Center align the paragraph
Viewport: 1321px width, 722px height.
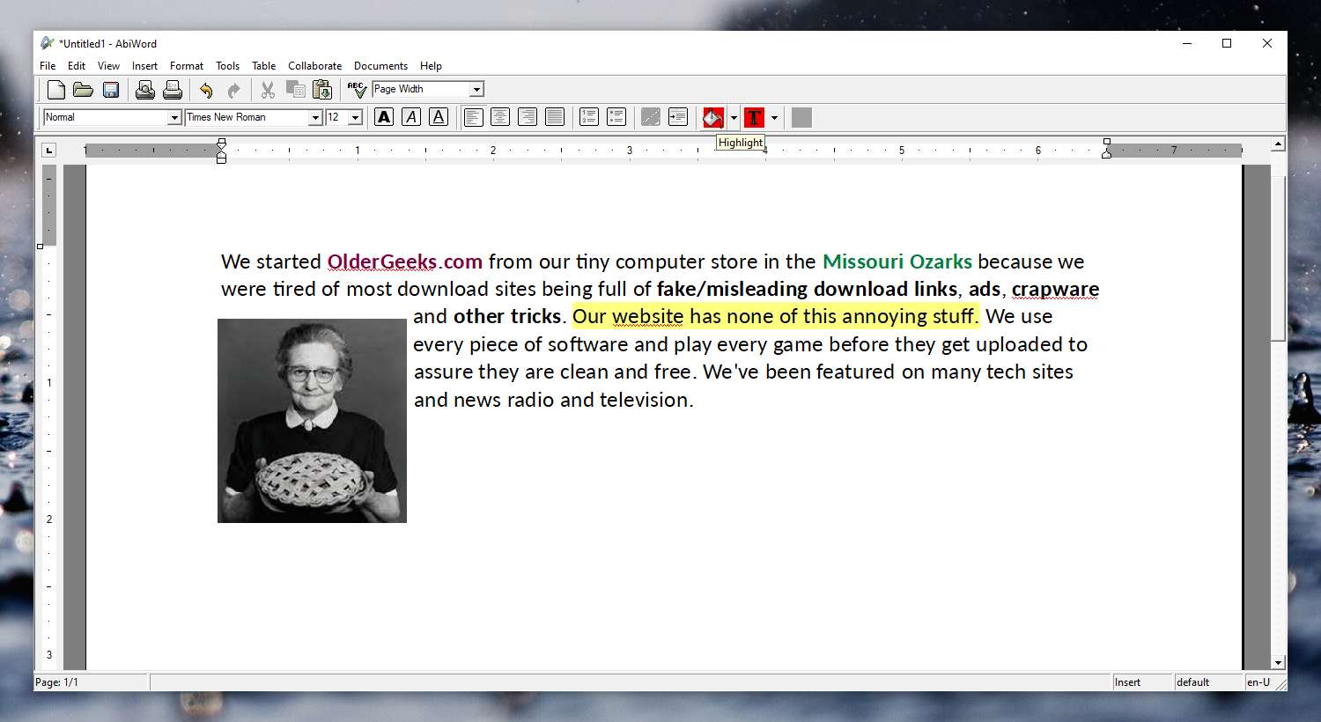(500, 117)
